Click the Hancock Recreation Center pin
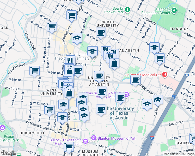The image size is (195, 156). click(x=174, y=11)
